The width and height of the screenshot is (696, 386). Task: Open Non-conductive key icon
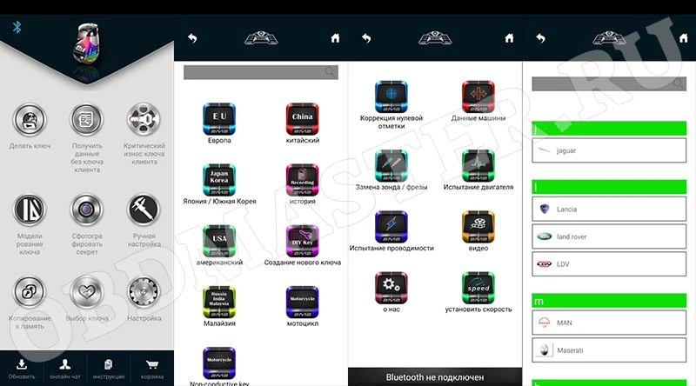[x=219, y=363]
